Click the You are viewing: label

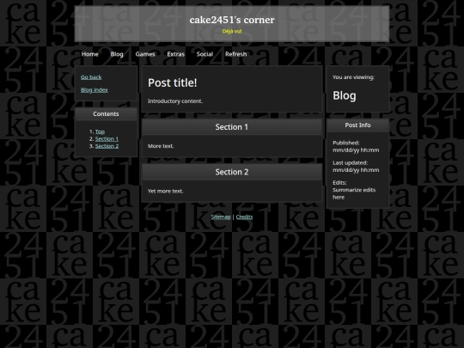coord(353,77)
